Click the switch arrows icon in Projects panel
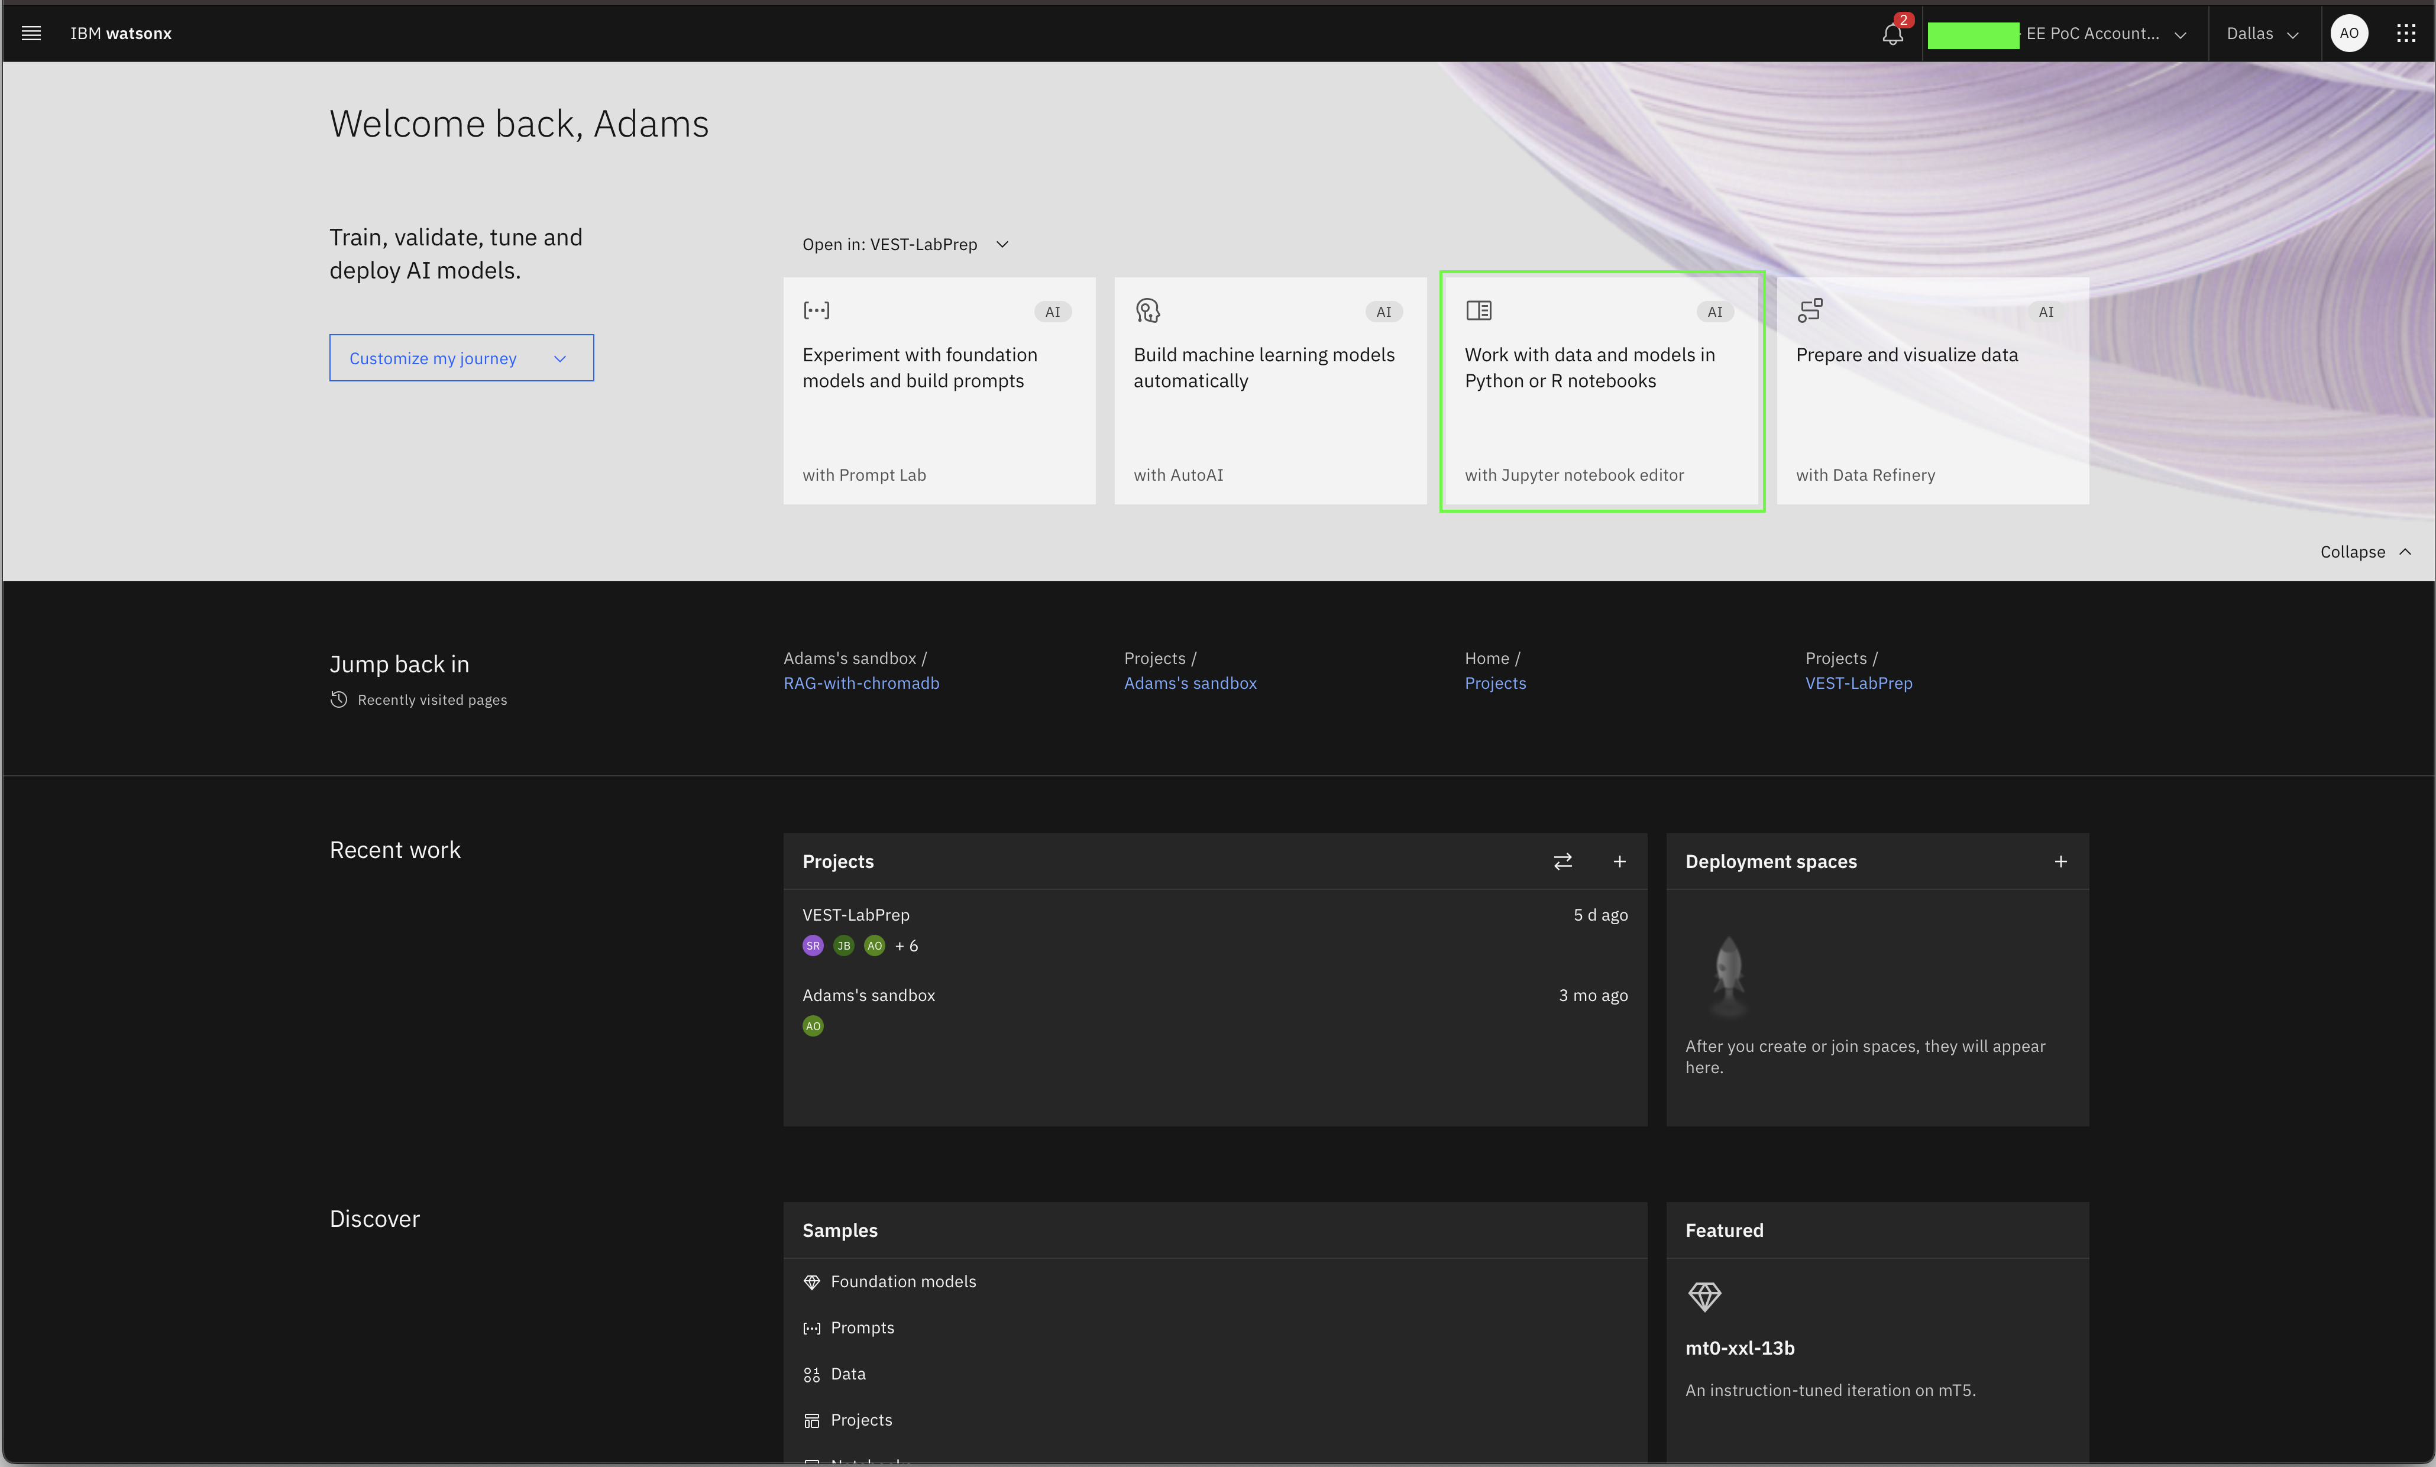 click(x=1562, y=861)
